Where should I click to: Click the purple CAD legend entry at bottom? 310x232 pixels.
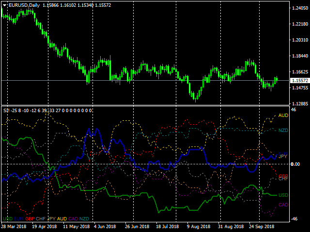coord(73,219)
